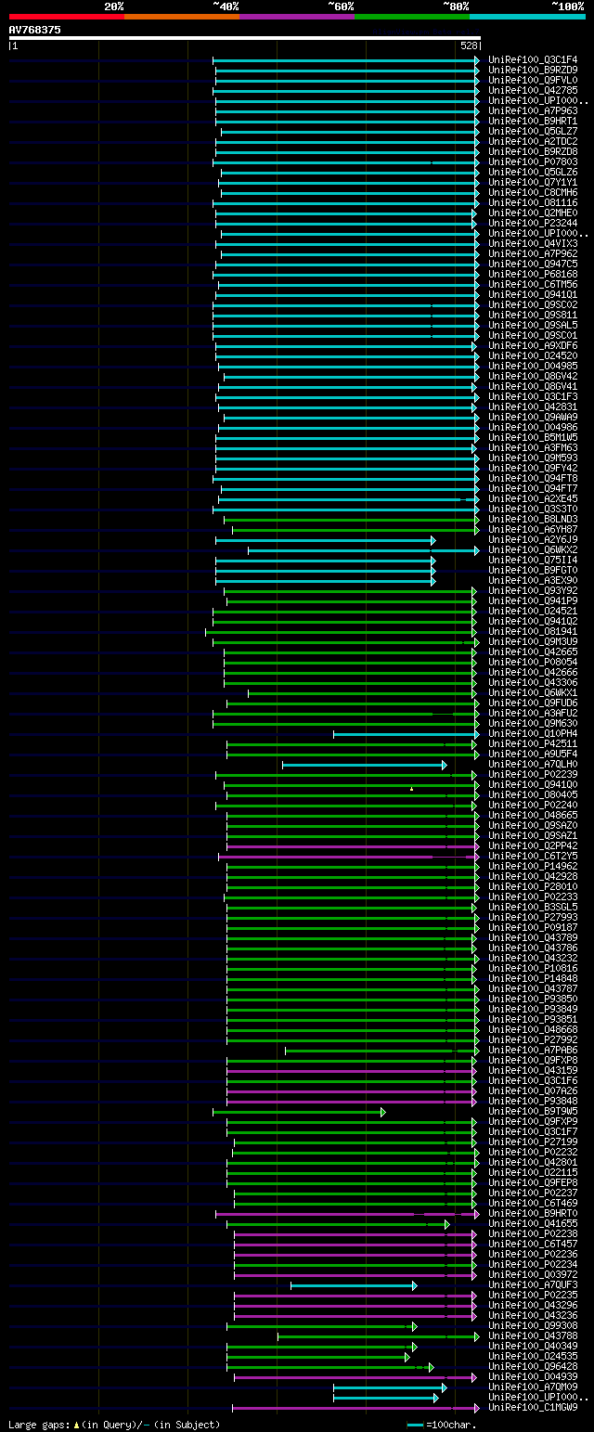Open hit UniRef100_P68168
Viewport: 594px width, 1432px height.
533,274
